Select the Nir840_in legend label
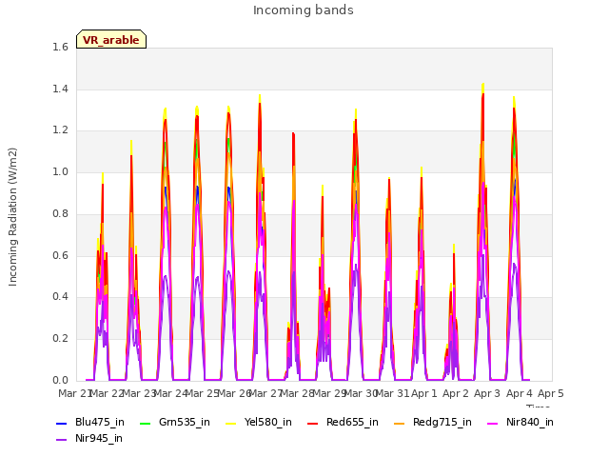The image size is (609, 457). [530, 423]
